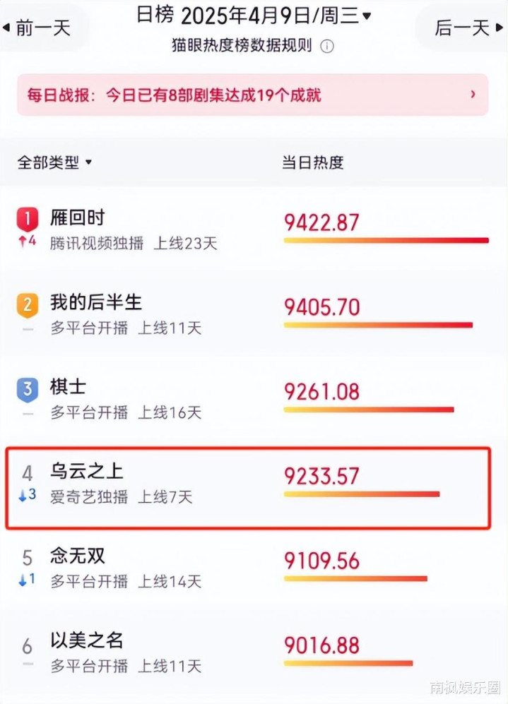Click the 当日热度 column header

pyautogui.click(x=313, y=162)
